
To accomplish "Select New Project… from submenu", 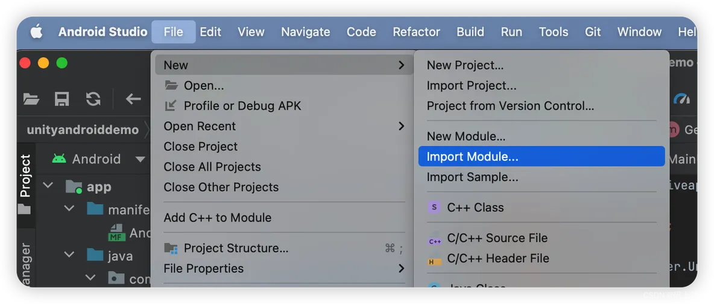I will (x=542, y=65).
